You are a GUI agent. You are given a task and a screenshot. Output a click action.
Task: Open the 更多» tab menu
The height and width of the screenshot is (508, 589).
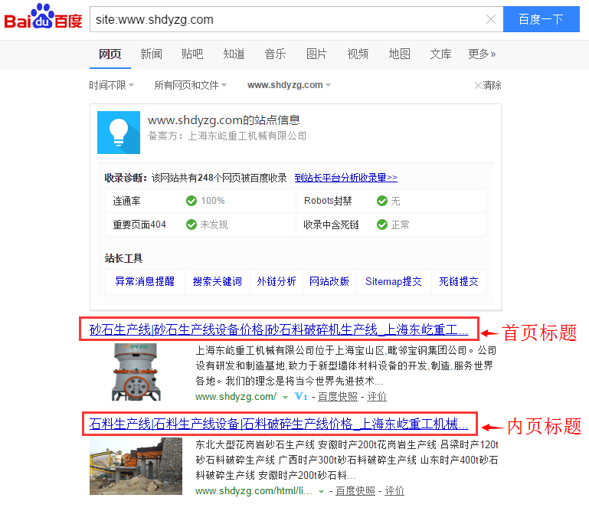coord(482,54)
